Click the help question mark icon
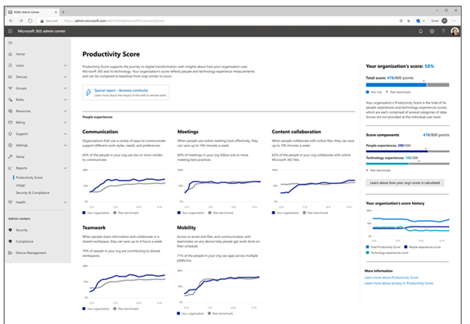The height and width of the screenshot is (324, 470). (443, 31)
